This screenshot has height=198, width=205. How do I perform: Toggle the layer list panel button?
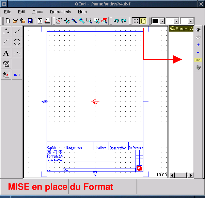point(143,21)
